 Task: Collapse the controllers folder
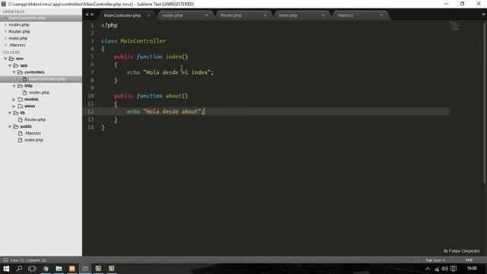click(14, 72)
